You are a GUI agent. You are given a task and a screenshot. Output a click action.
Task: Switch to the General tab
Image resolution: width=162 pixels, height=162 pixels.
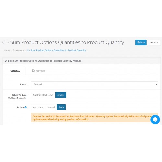[15, 71]
